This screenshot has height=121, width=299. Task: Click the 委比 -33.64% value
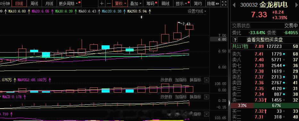[257, 33]
